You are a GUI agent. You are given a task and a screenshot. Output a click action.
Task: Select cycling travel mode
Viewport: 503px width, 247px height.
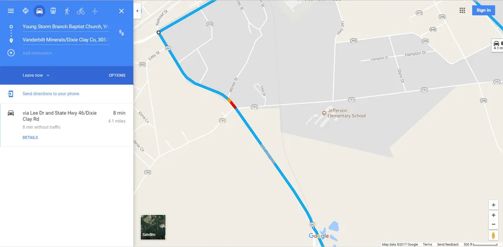point(81,11)
